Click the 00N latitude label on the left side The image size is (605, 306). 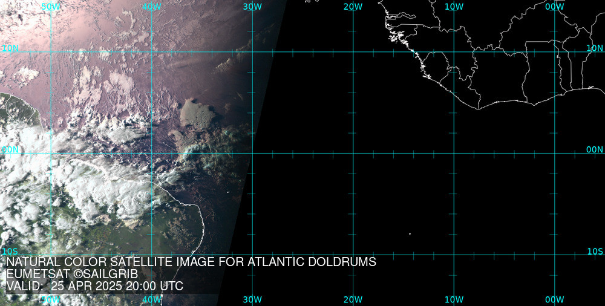pos(10,150)
